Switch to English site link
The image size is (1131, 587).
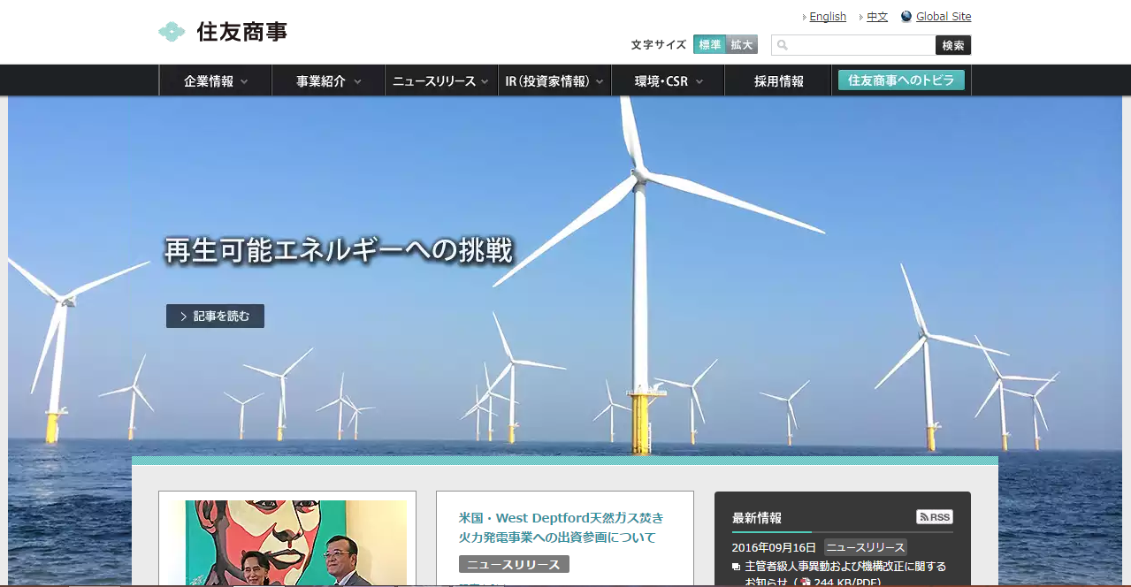click(x=828, y=17)
